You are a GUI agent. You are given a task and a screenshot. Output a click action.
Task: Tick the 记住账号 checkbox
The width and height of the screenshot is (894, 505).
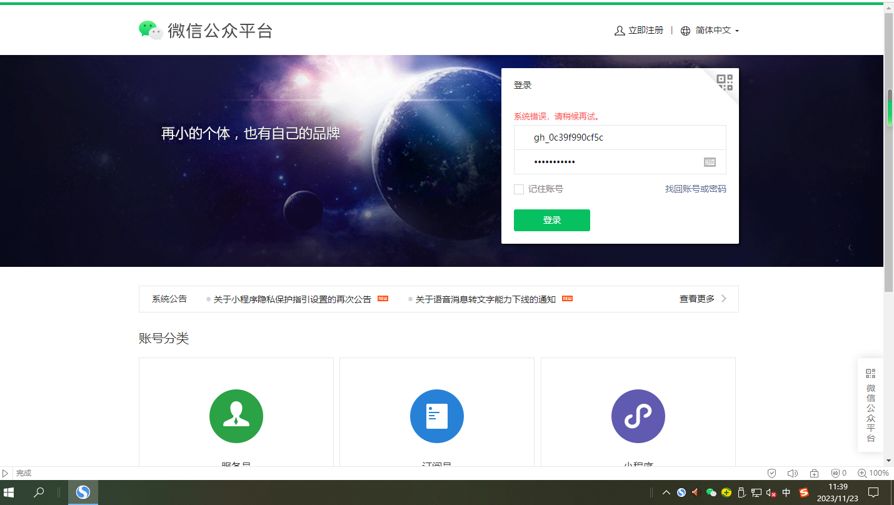(x=519, y=189)
